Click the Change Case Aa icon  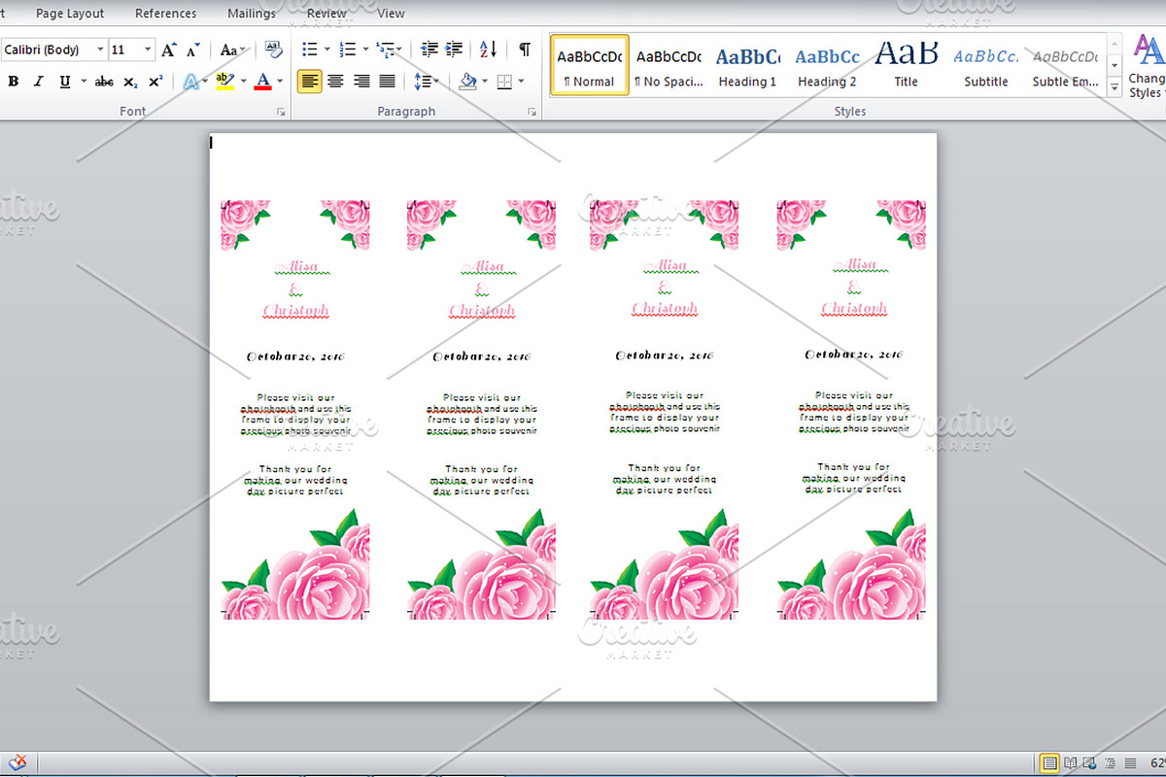point(230,50)
